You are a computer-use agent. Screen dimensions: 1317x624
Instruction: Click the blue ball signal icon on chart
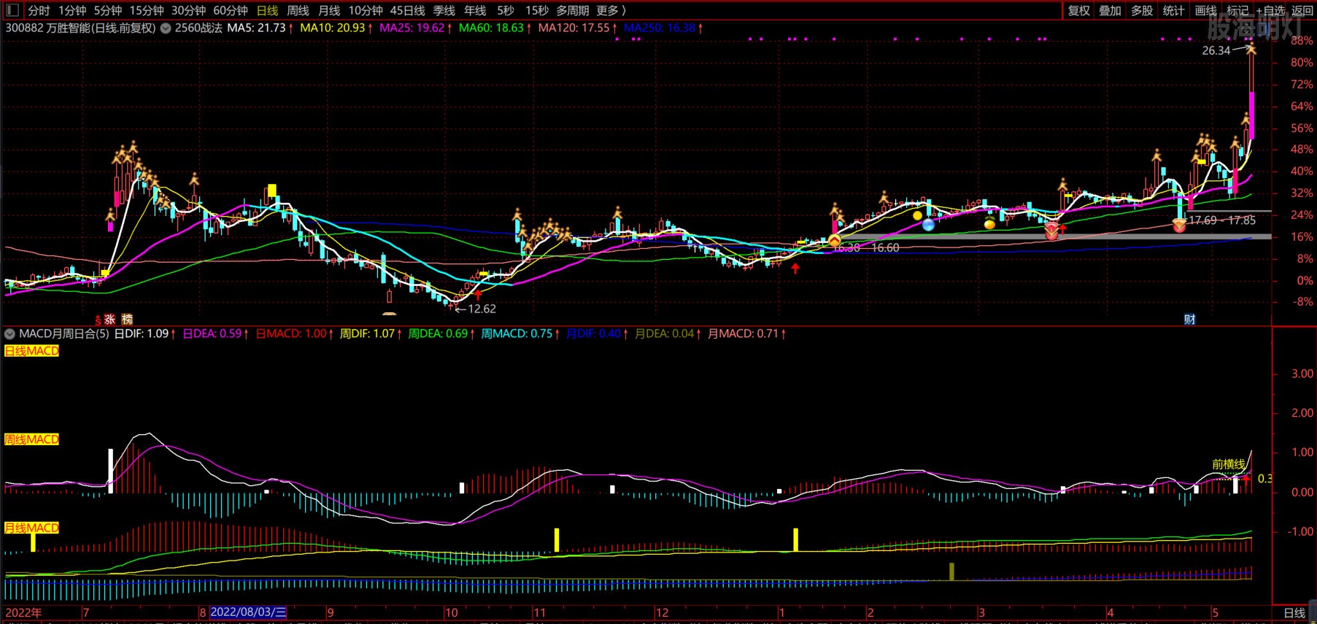pyautogui.click(x=928, y=225)
